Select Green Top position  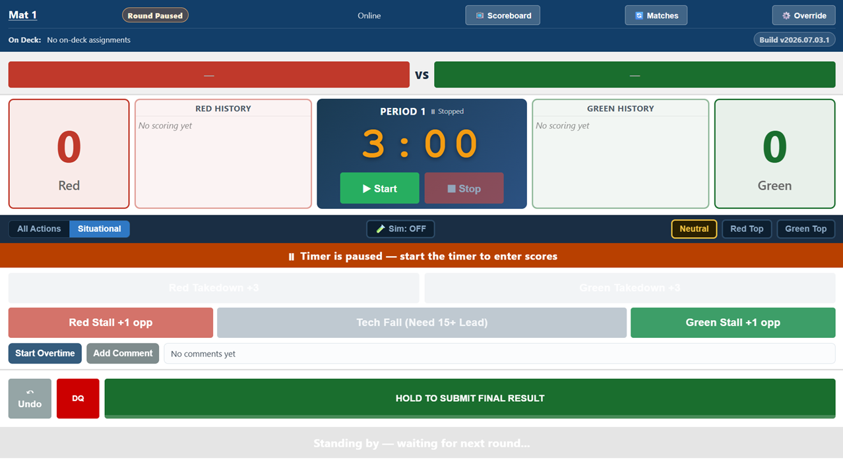point(805,229)
